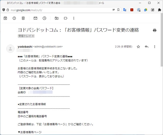Image resolution: width=163 pixels, height=135 pixels.
Task: Mark the email as unread
Action: tap(35, 18)
